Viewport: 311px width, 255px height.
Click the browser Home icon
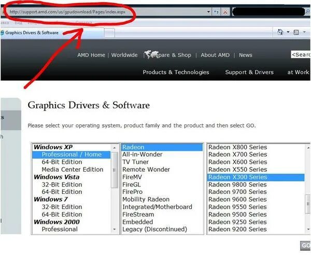pos(280,32)
